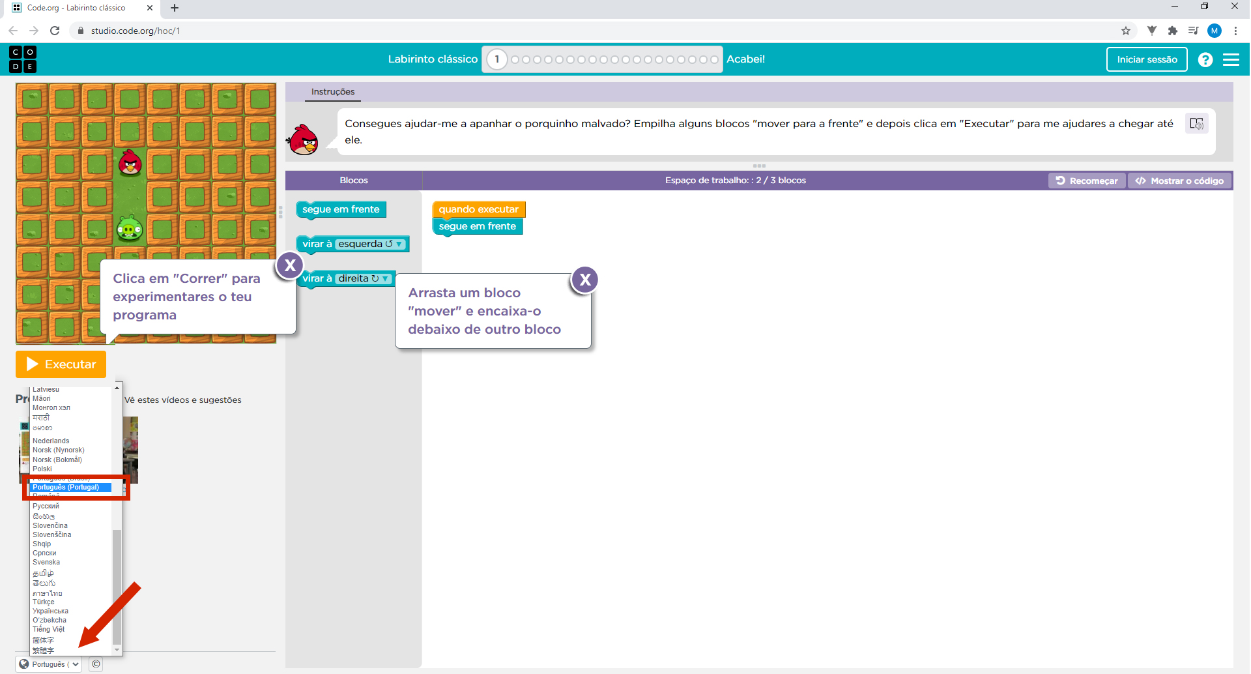Click the red bird in the maze
The height and width of the screenshot is (674, 1251).
click(130, 163)
